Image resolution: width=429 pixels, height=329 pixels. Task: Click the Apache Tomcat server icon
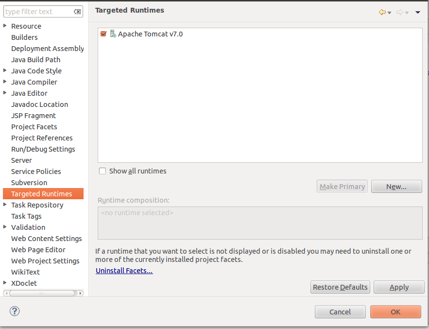113,34
